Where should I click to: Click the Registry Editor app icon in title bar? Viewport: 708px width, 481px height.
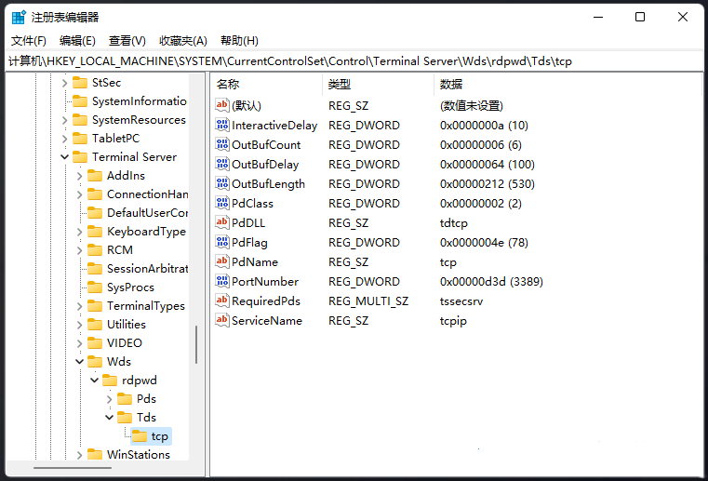(x=19, y=17)
